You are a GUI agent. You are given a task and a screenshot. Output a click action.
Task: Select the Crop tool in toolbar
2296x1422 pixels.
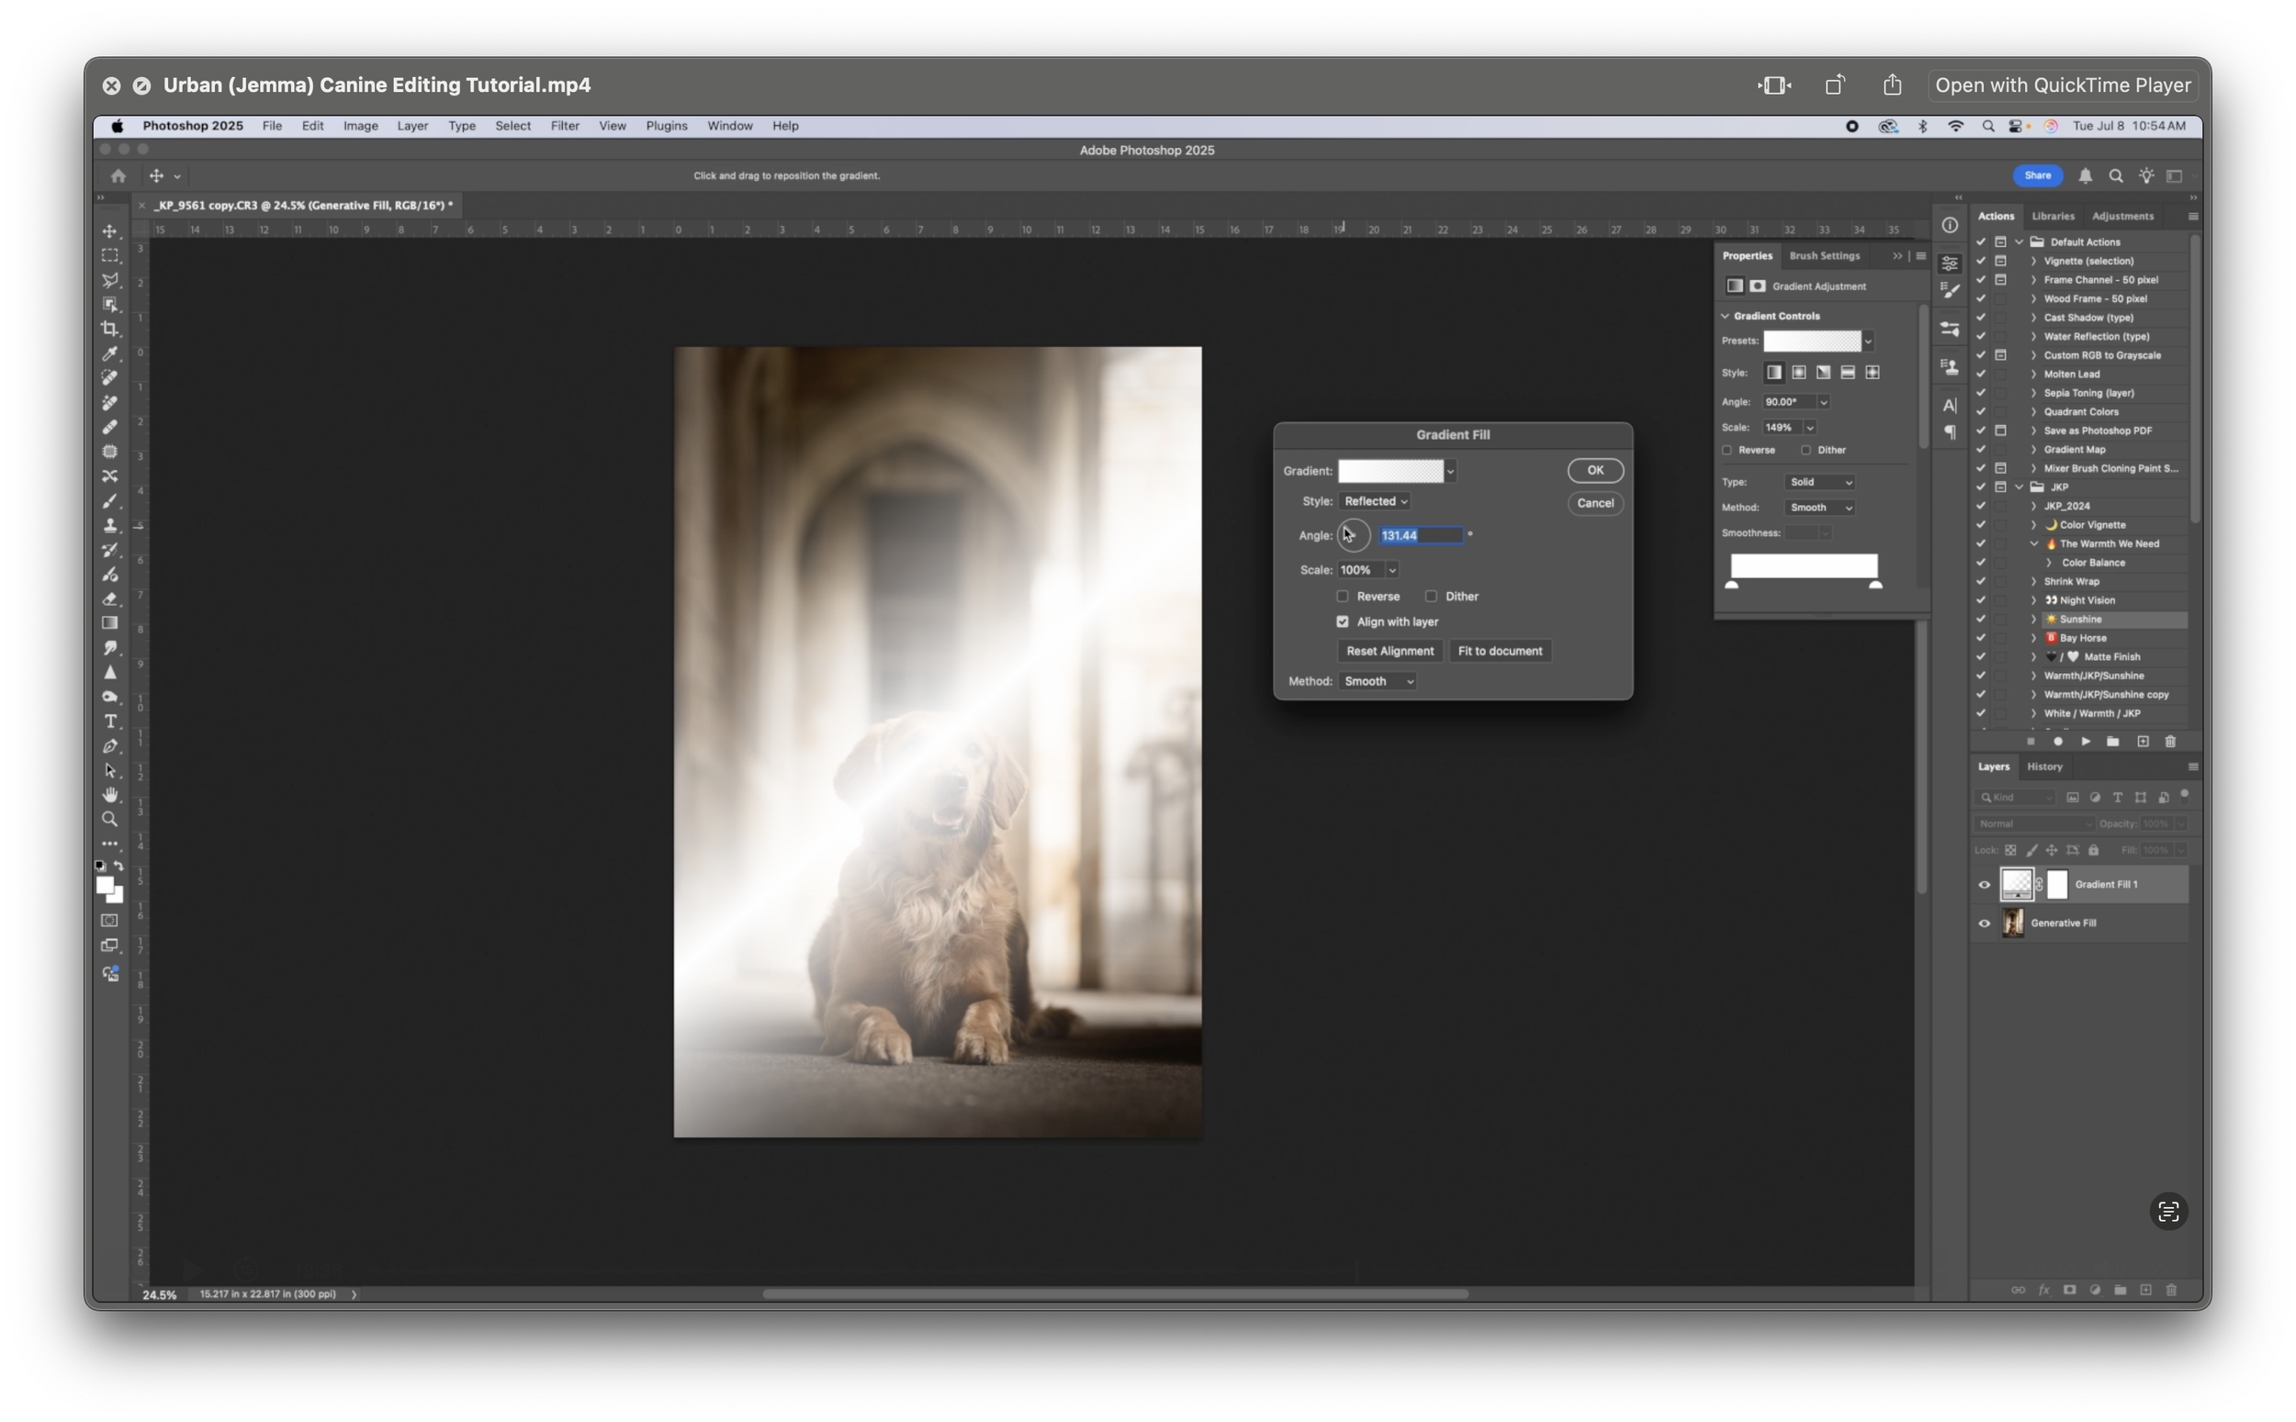110,330
